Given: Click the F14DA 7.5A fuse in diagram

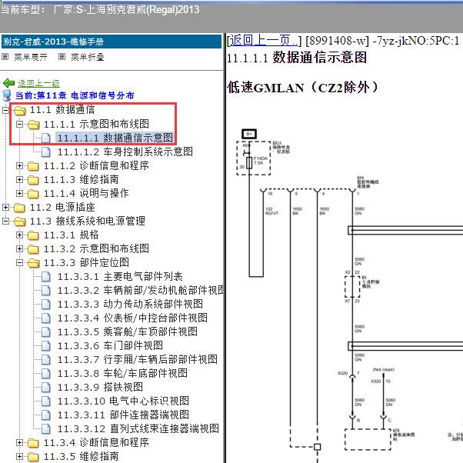Looking at the screenshot, I should [249, 163].
